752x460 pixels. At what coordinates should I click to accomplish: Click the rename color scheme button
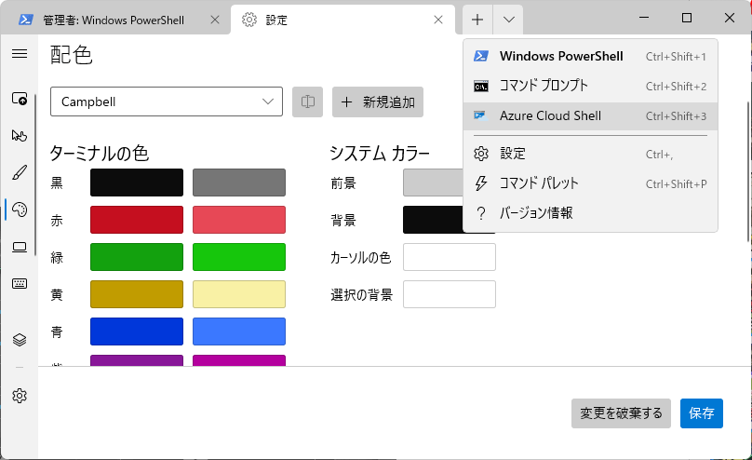click(x=307, y=101)
